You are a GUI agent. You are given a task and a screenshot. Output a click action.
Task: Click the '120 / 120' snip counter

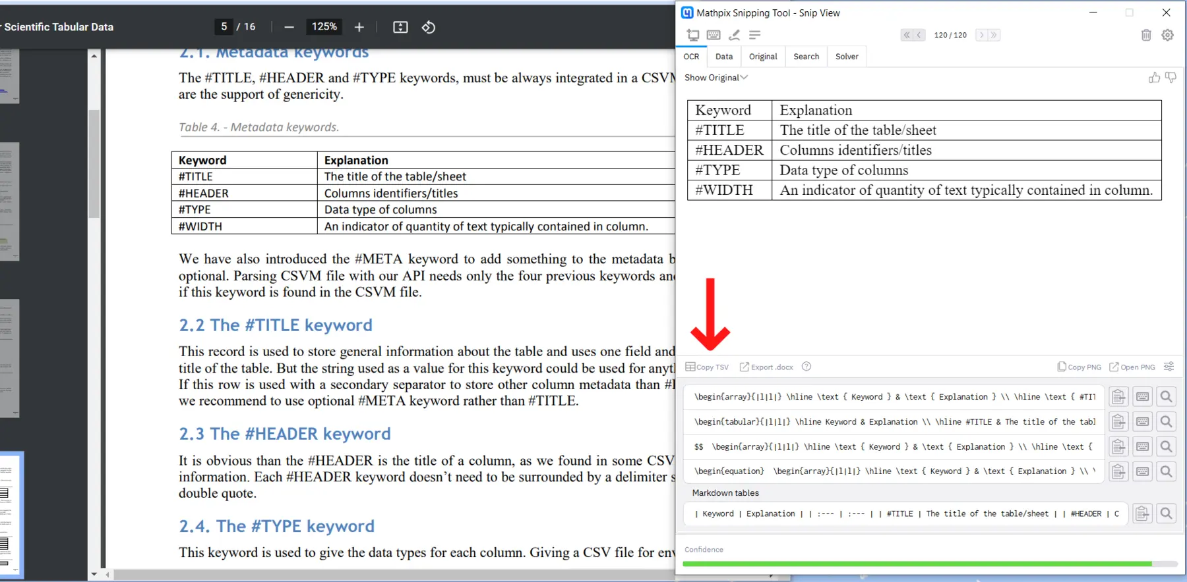(950, 35)
